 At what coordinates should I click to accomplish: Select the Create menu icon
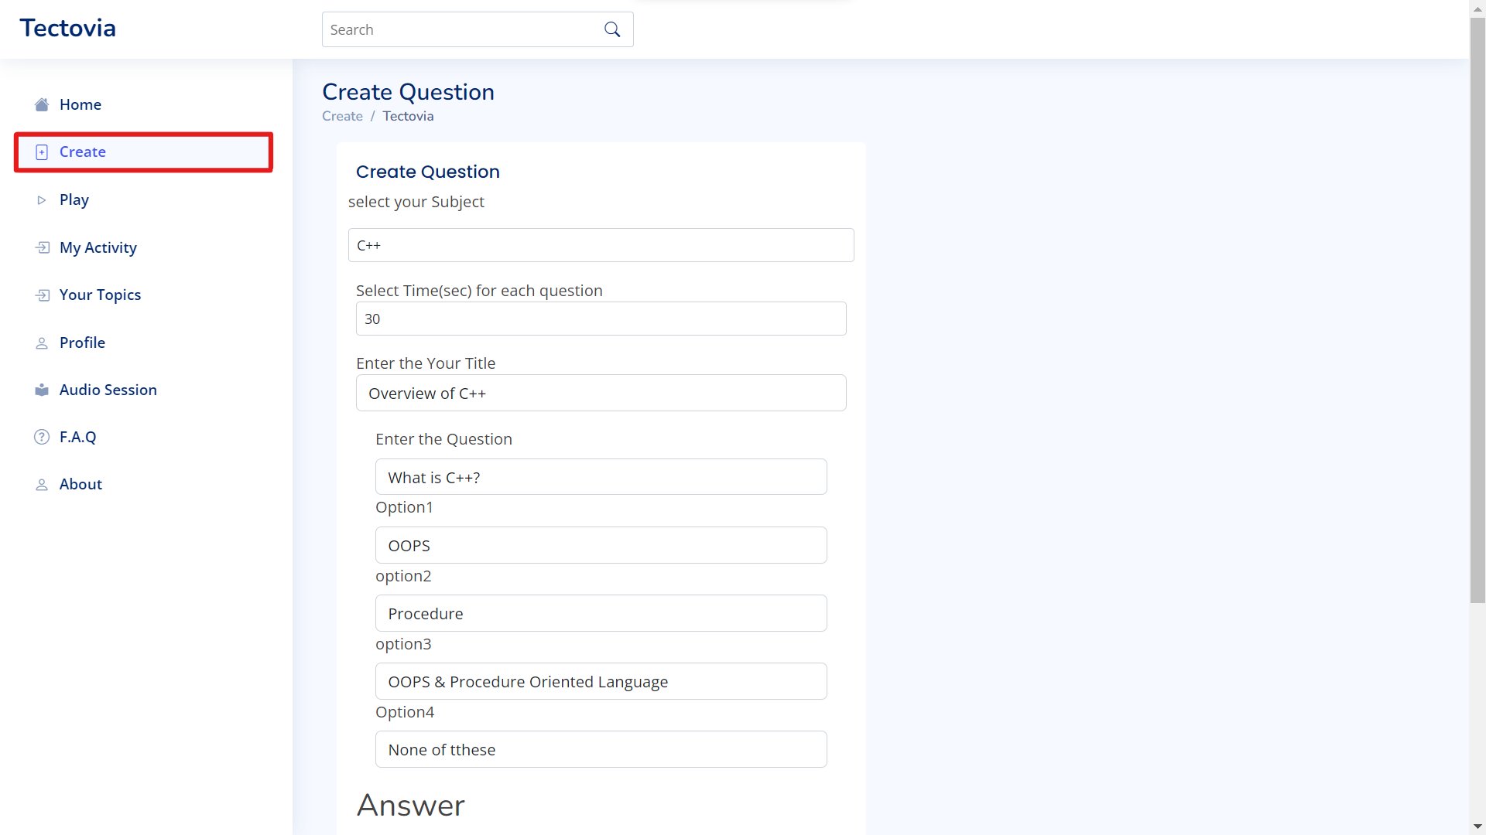41,152
